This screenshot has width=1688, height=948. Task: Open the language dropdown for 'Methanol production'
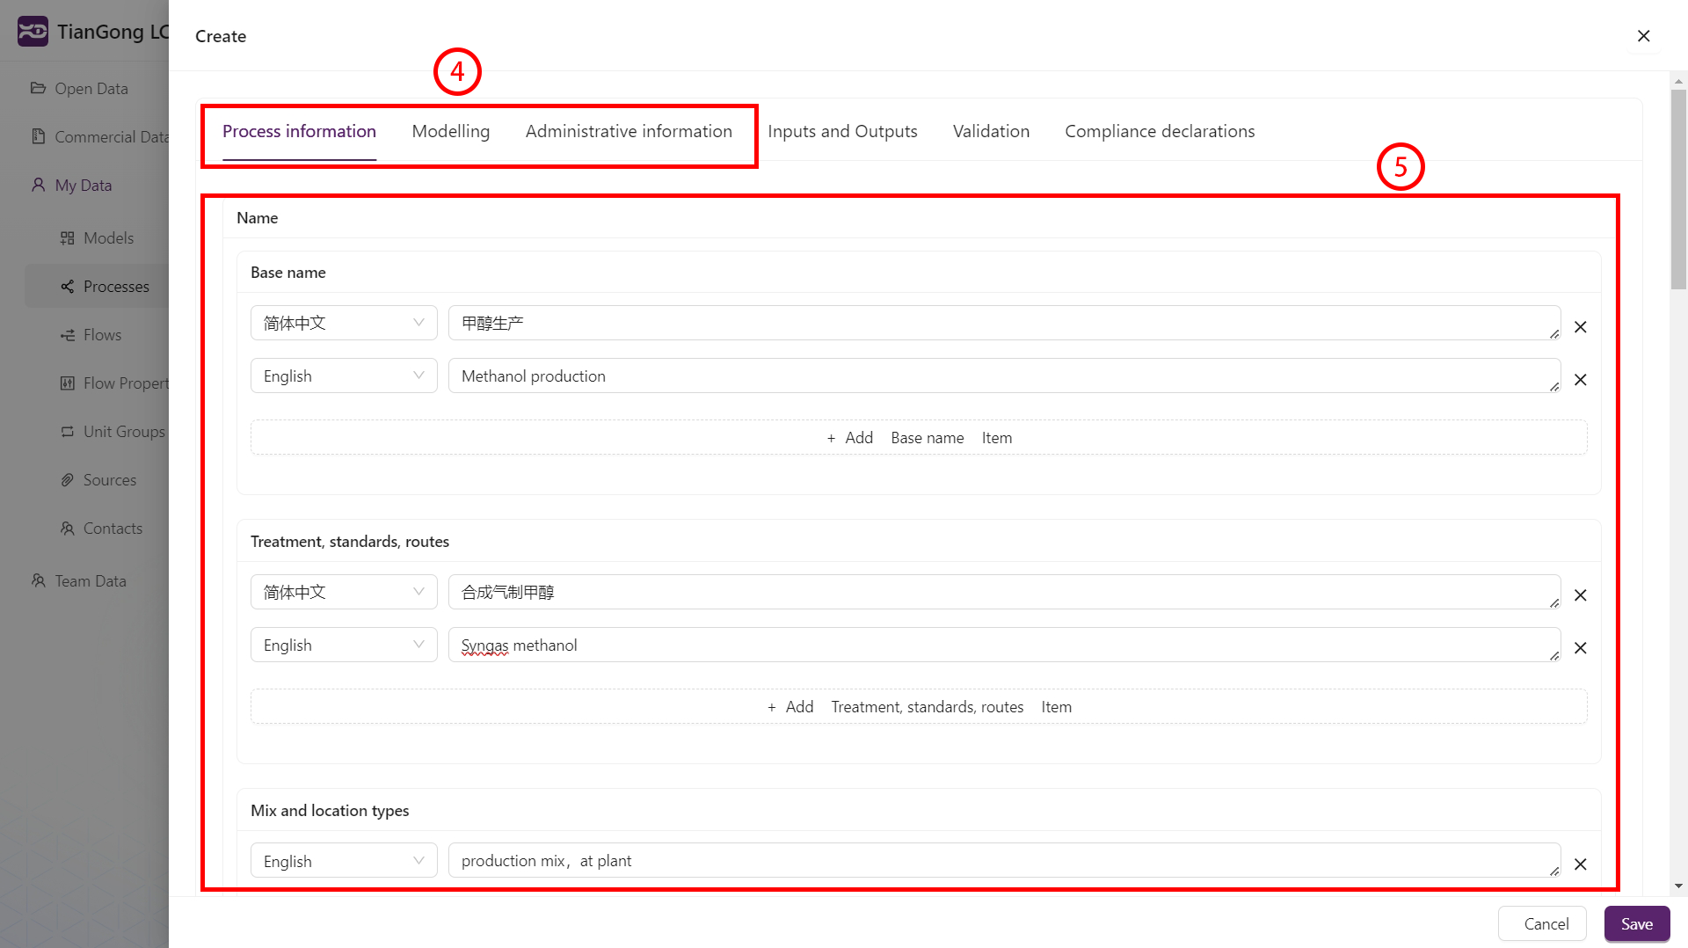[343, 376]
